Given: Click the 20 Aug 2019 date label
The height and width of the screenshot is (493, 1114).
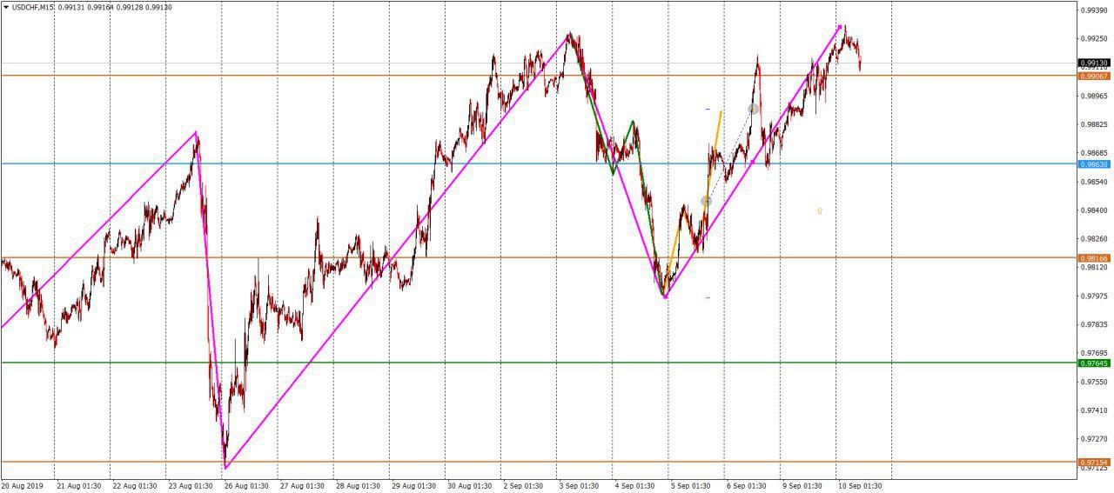Looking at the screenshot, I should point(22,485).
